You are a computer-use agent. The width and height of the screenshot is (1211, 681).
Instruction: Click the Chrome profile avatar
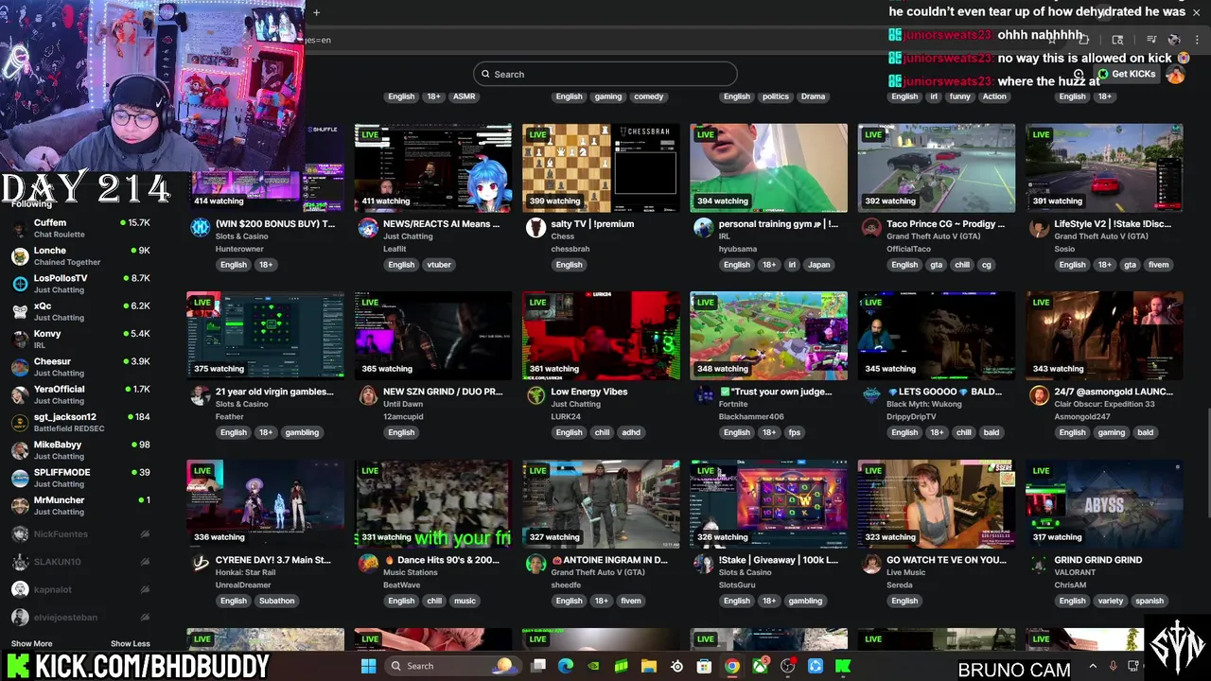[1174, 40]
